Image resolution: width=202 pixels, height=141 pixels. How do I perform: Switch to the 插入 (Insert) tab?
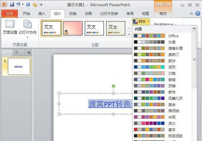(42, 13)
